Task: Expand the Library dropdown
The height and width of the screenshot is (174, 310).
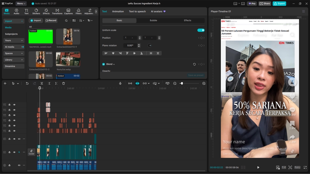Action: coord(14,60)
